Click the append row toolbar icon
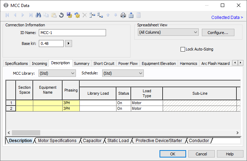This screenshot has width=247, height=161. coord(100,15)
